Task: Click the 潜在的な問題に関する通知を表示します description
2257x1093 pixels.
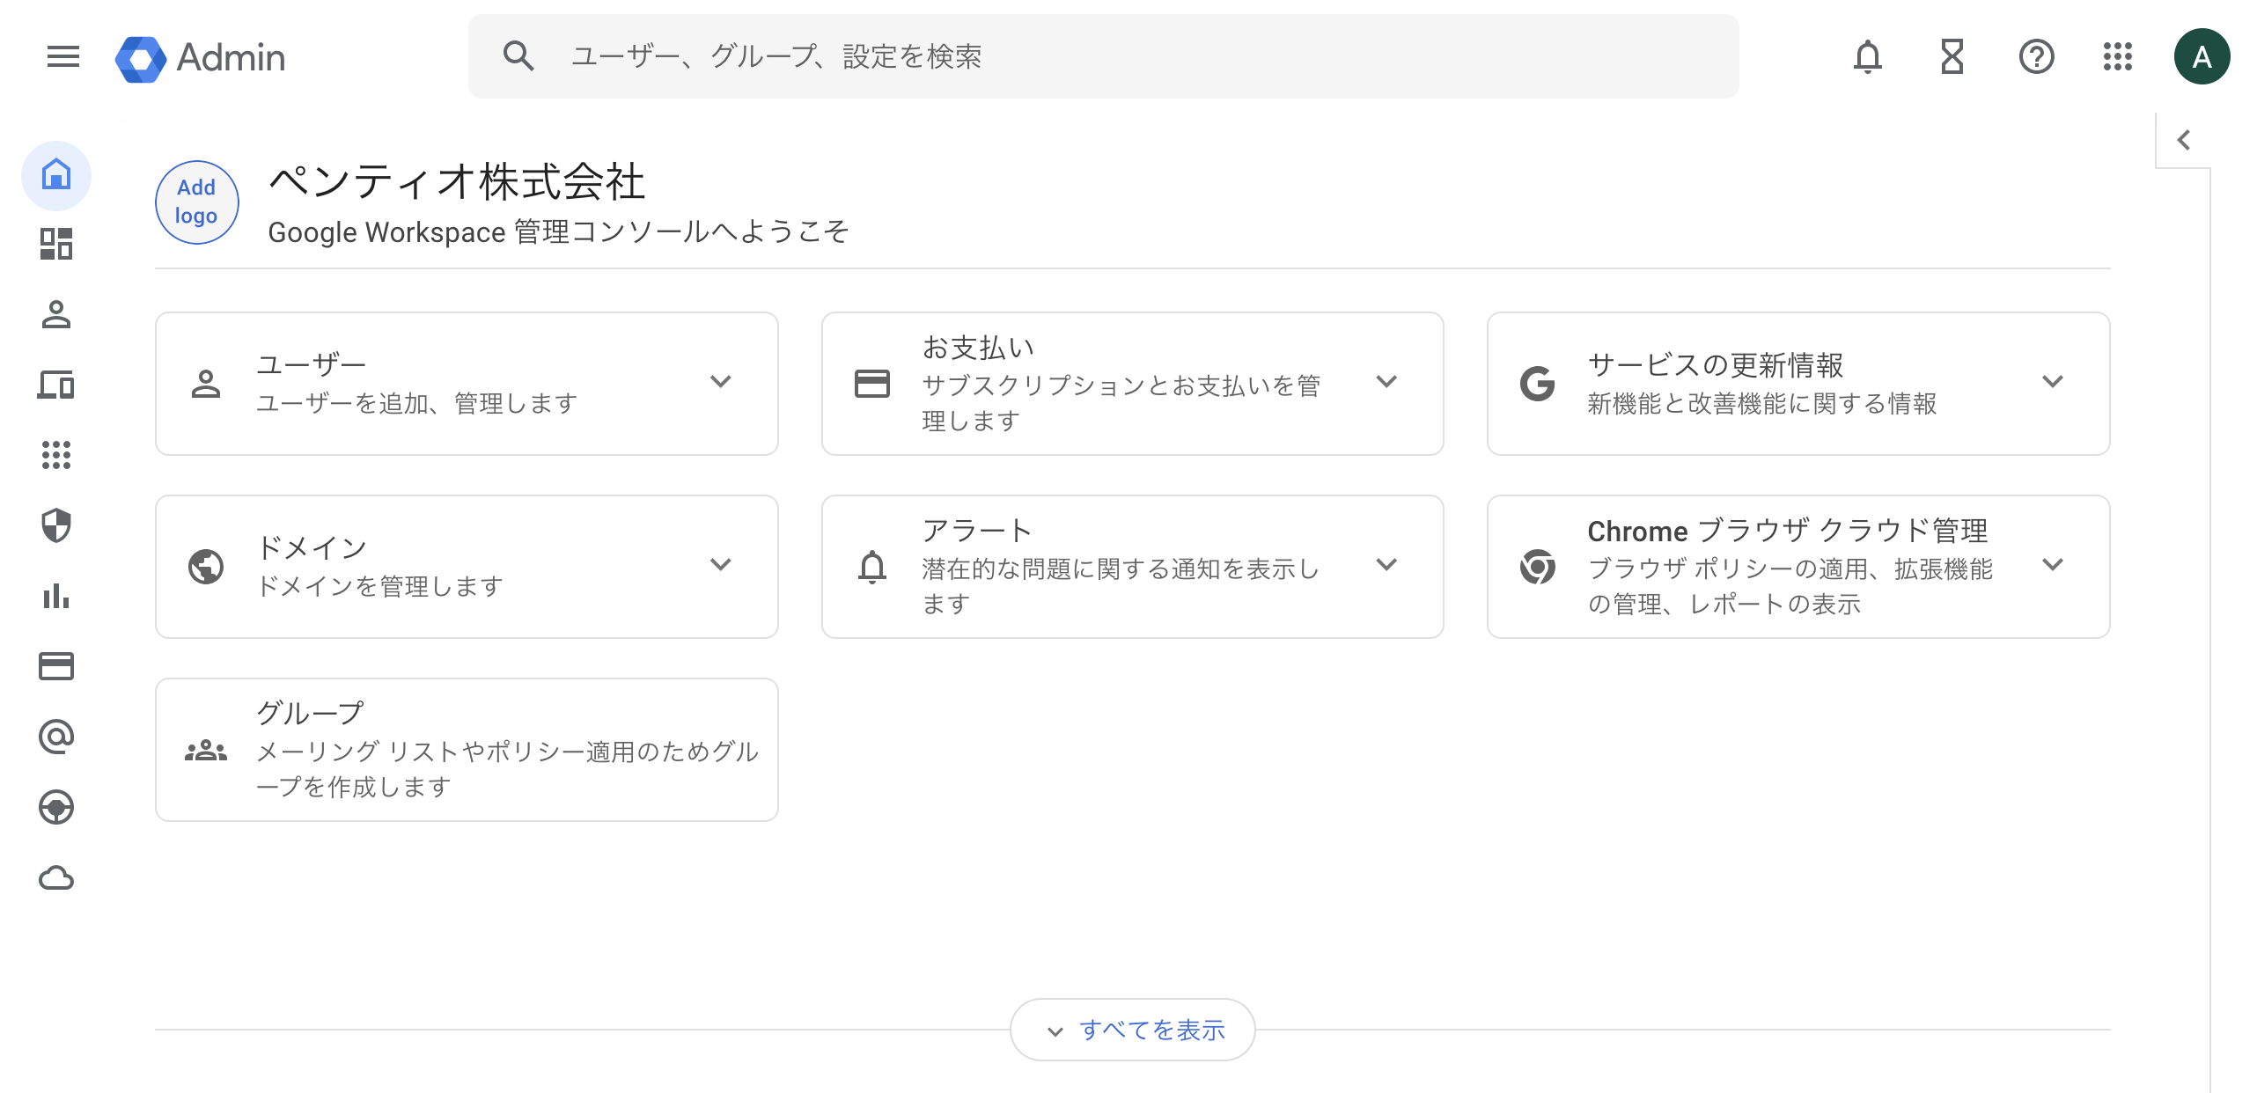Action: point(1121,586)
